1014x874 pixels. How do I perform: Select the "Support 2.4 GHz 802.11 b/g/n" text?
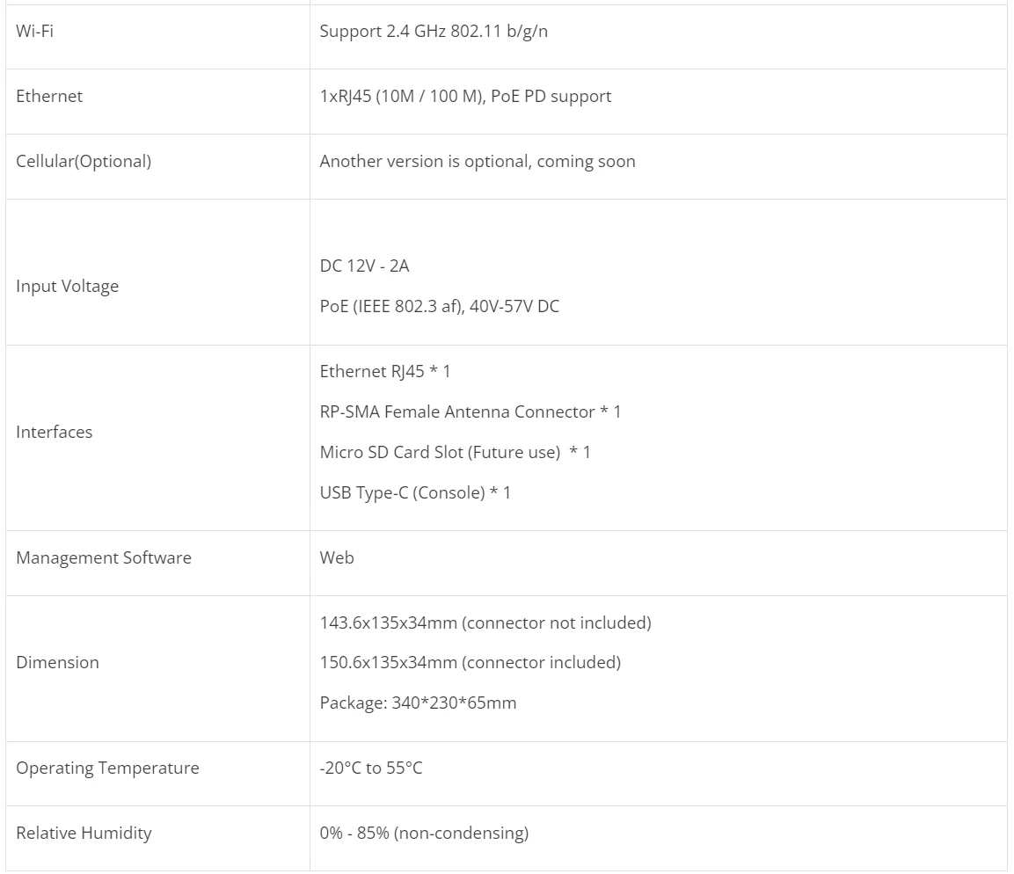click(x=434, y=31)
